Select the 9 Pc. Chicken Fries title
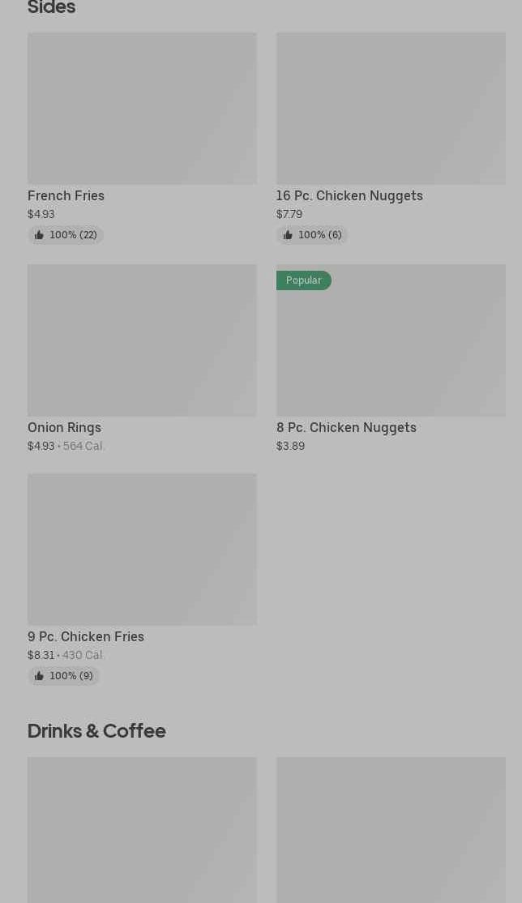This screenshot has width=522, height=903. click(86, 636)
